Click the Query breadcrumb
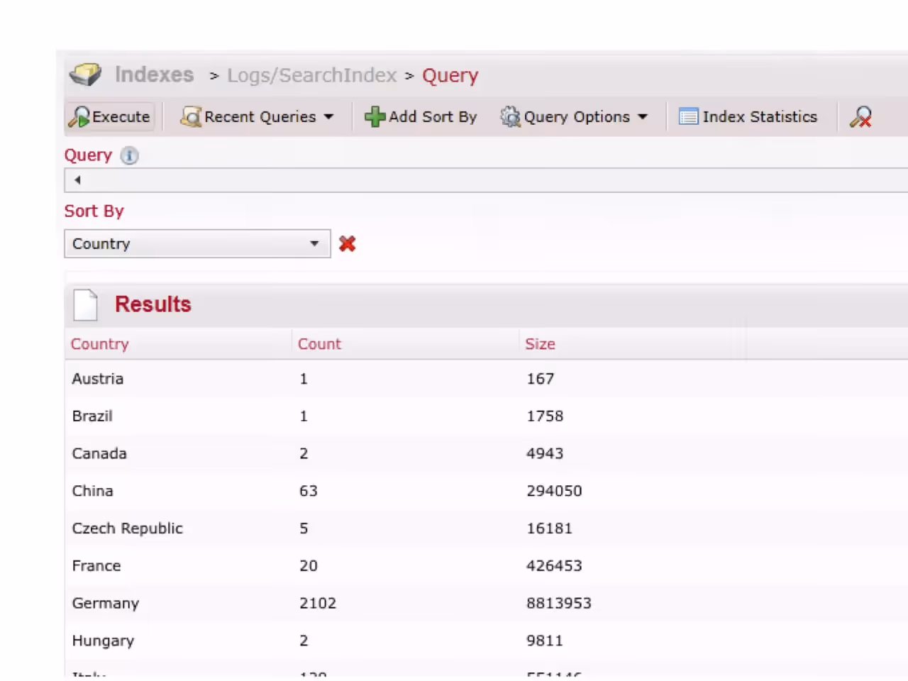Screen dimensions: 908x681 (450, 76)
